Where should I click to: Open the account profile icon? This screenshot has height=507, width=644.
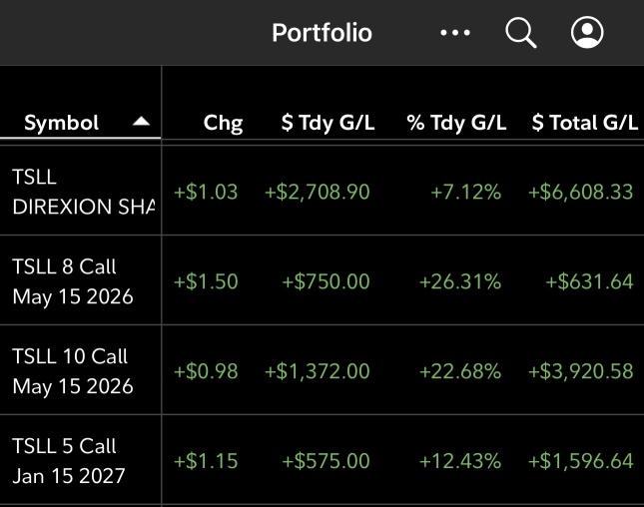[587, 32]
